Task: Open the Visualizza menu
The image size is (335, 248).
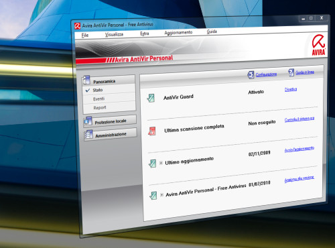Action: pos(114,34)
